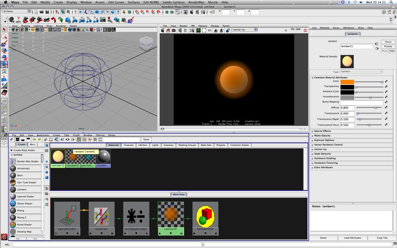Click the 1:1 real size icon in render view
This screenshot has height=248, width=397.
click(210, 30)
